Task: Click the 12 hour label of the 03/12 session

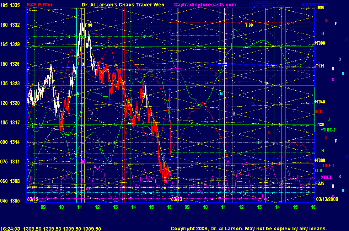Action: coord(97,207)
